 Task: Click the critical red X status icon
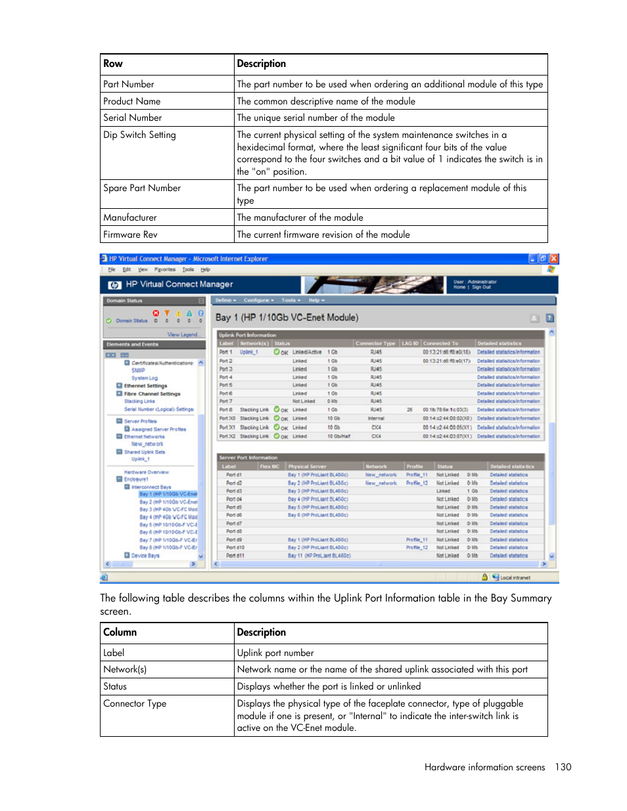tap(156, 313)
